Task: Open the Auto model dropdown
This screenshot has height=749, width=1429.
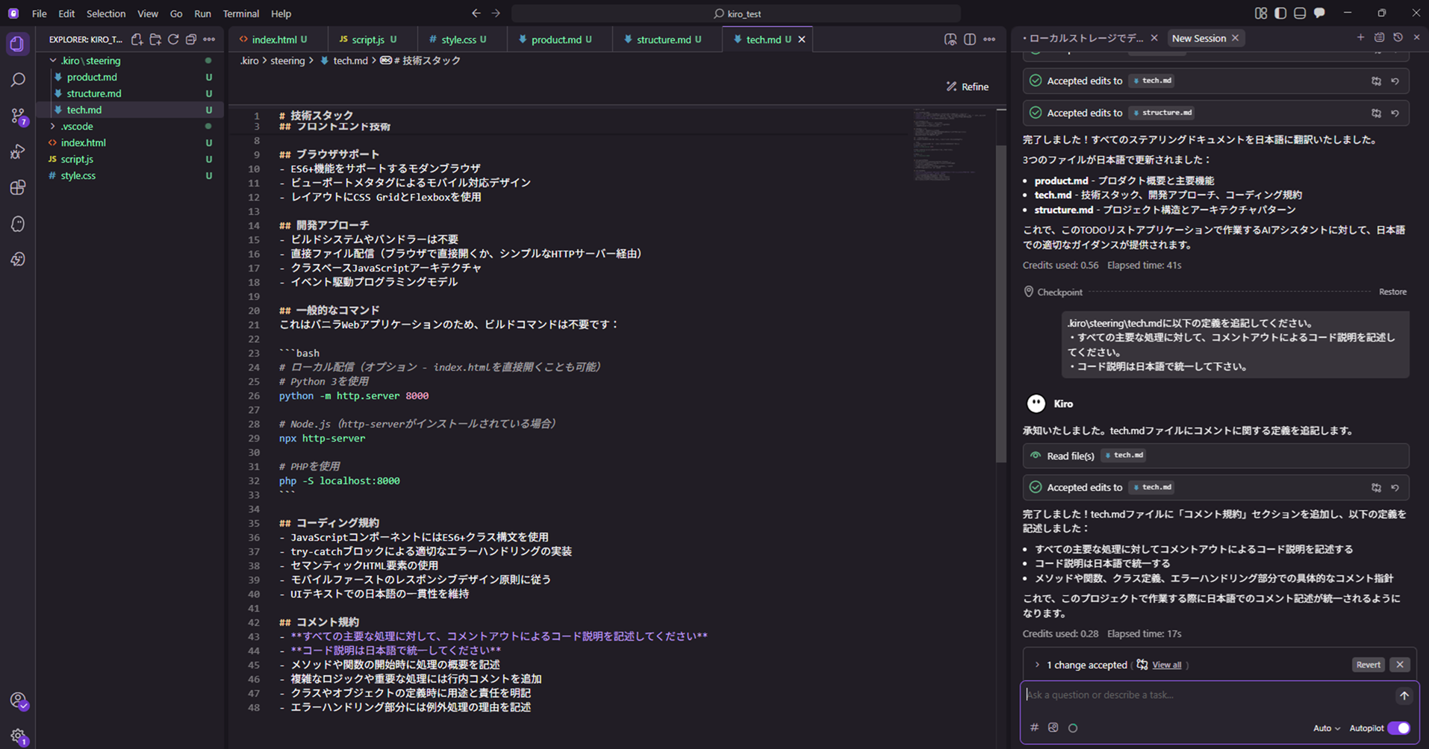Action: tap(1327, 728)
